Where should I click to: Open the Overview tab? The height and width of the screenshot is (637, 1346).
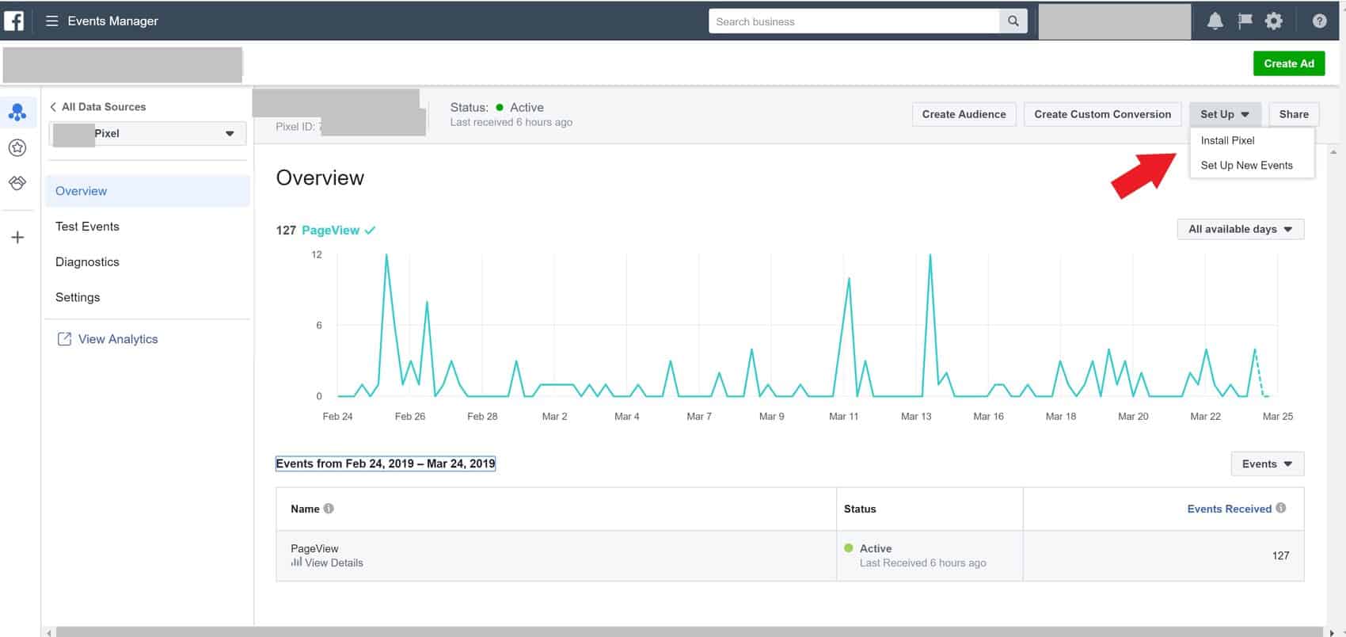coord(148,191)
